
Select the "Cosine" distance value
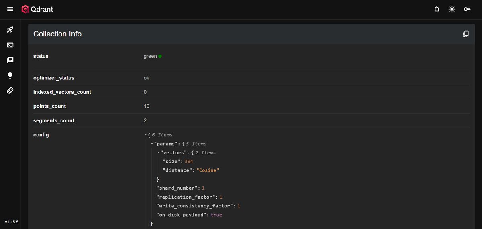208,170
